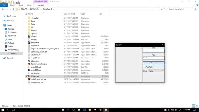Image resolution: width=199 pixels, height=112 pixels.
Task: Select Network in navigation pane
Action: point(10,58)
